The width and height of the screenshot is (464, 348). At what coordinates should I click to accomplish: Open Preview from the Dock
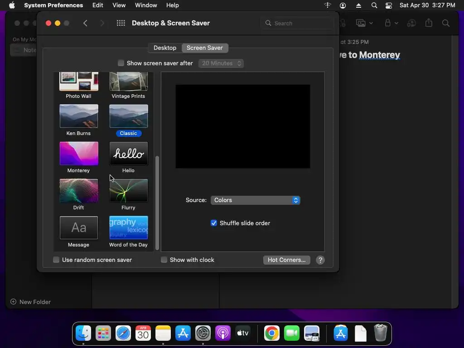(x=312, y=333)
